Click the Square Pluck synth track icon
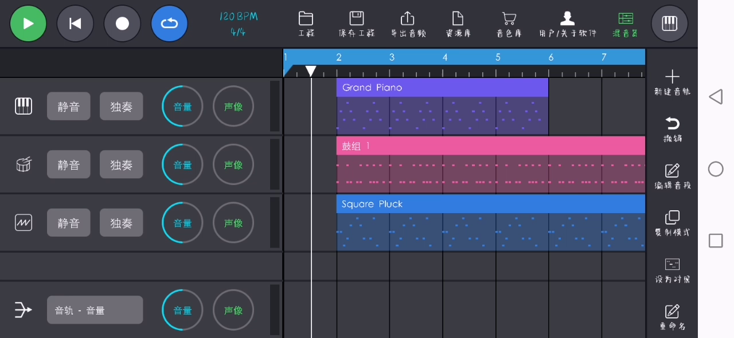This screenshot has height=338, width=734. tap(24, 223)
